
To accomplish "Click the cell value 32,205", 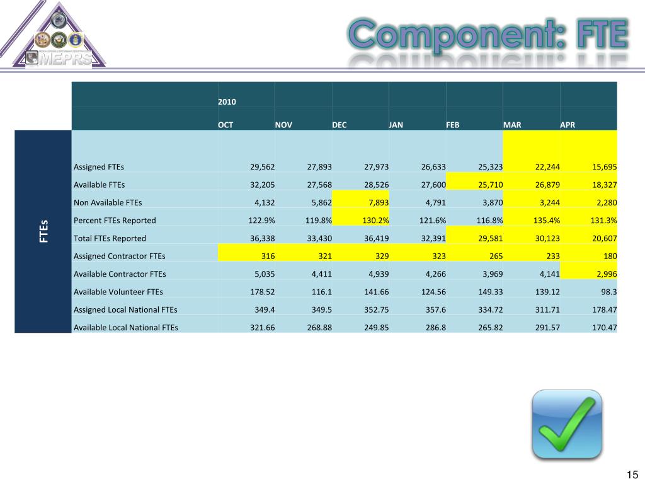I will (262, 185).
